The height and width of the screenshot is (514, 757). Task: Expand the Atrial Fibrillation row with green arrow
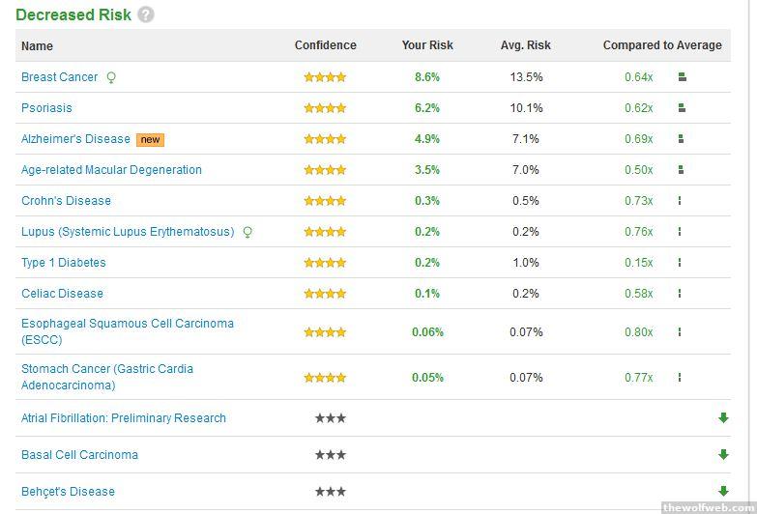point(722,418)
